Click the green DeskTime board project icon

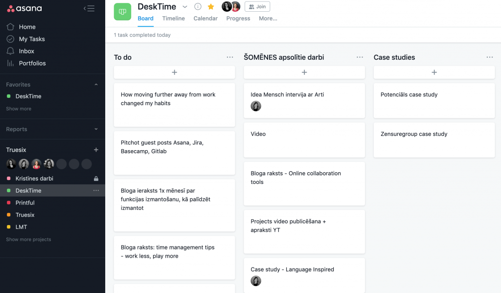point(122,12)
